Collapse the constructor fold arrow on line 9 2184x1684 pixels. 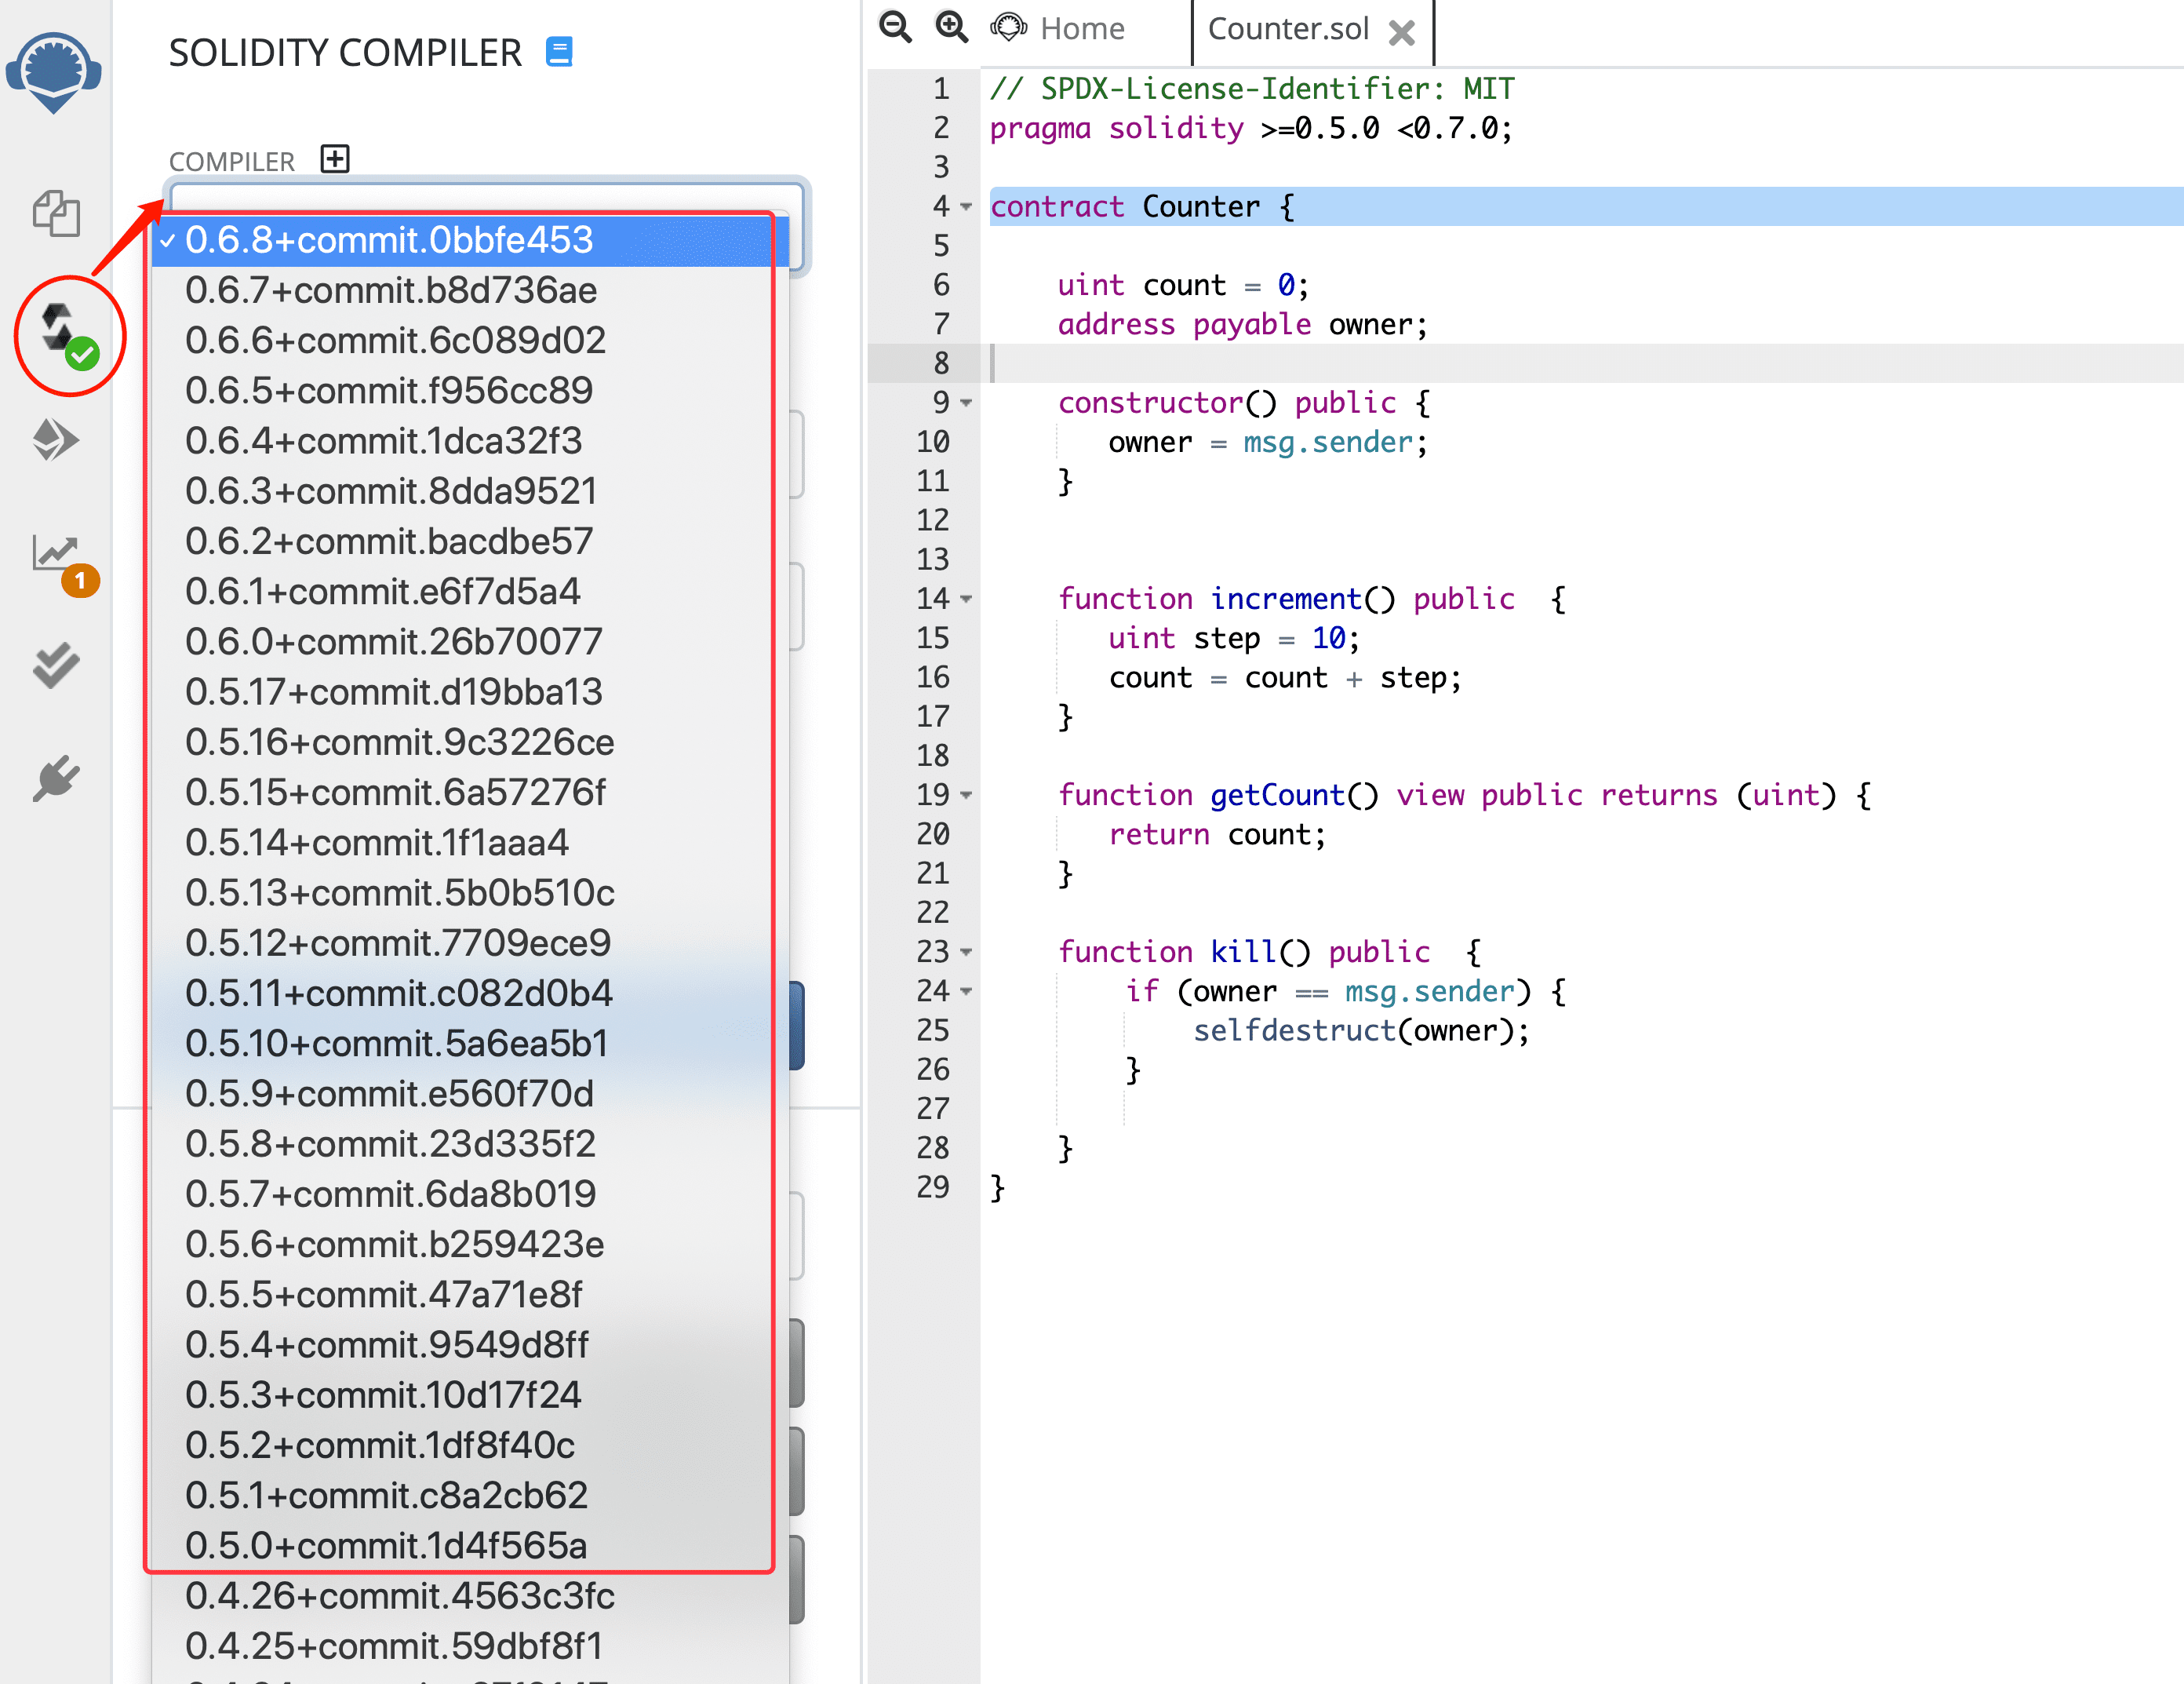966,402
